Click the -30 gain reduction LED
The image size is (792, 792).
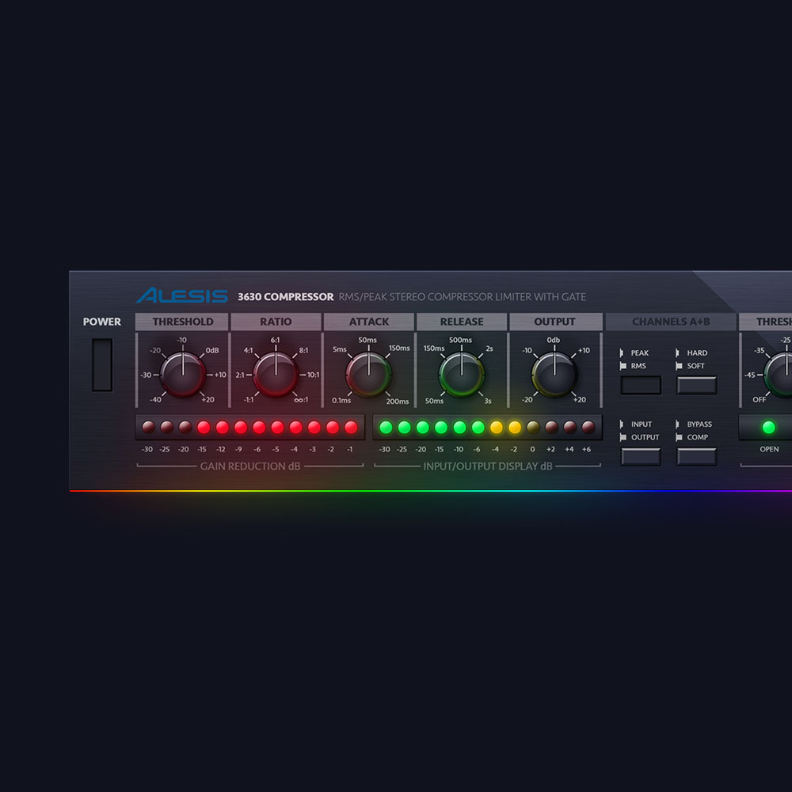[148, 428]
